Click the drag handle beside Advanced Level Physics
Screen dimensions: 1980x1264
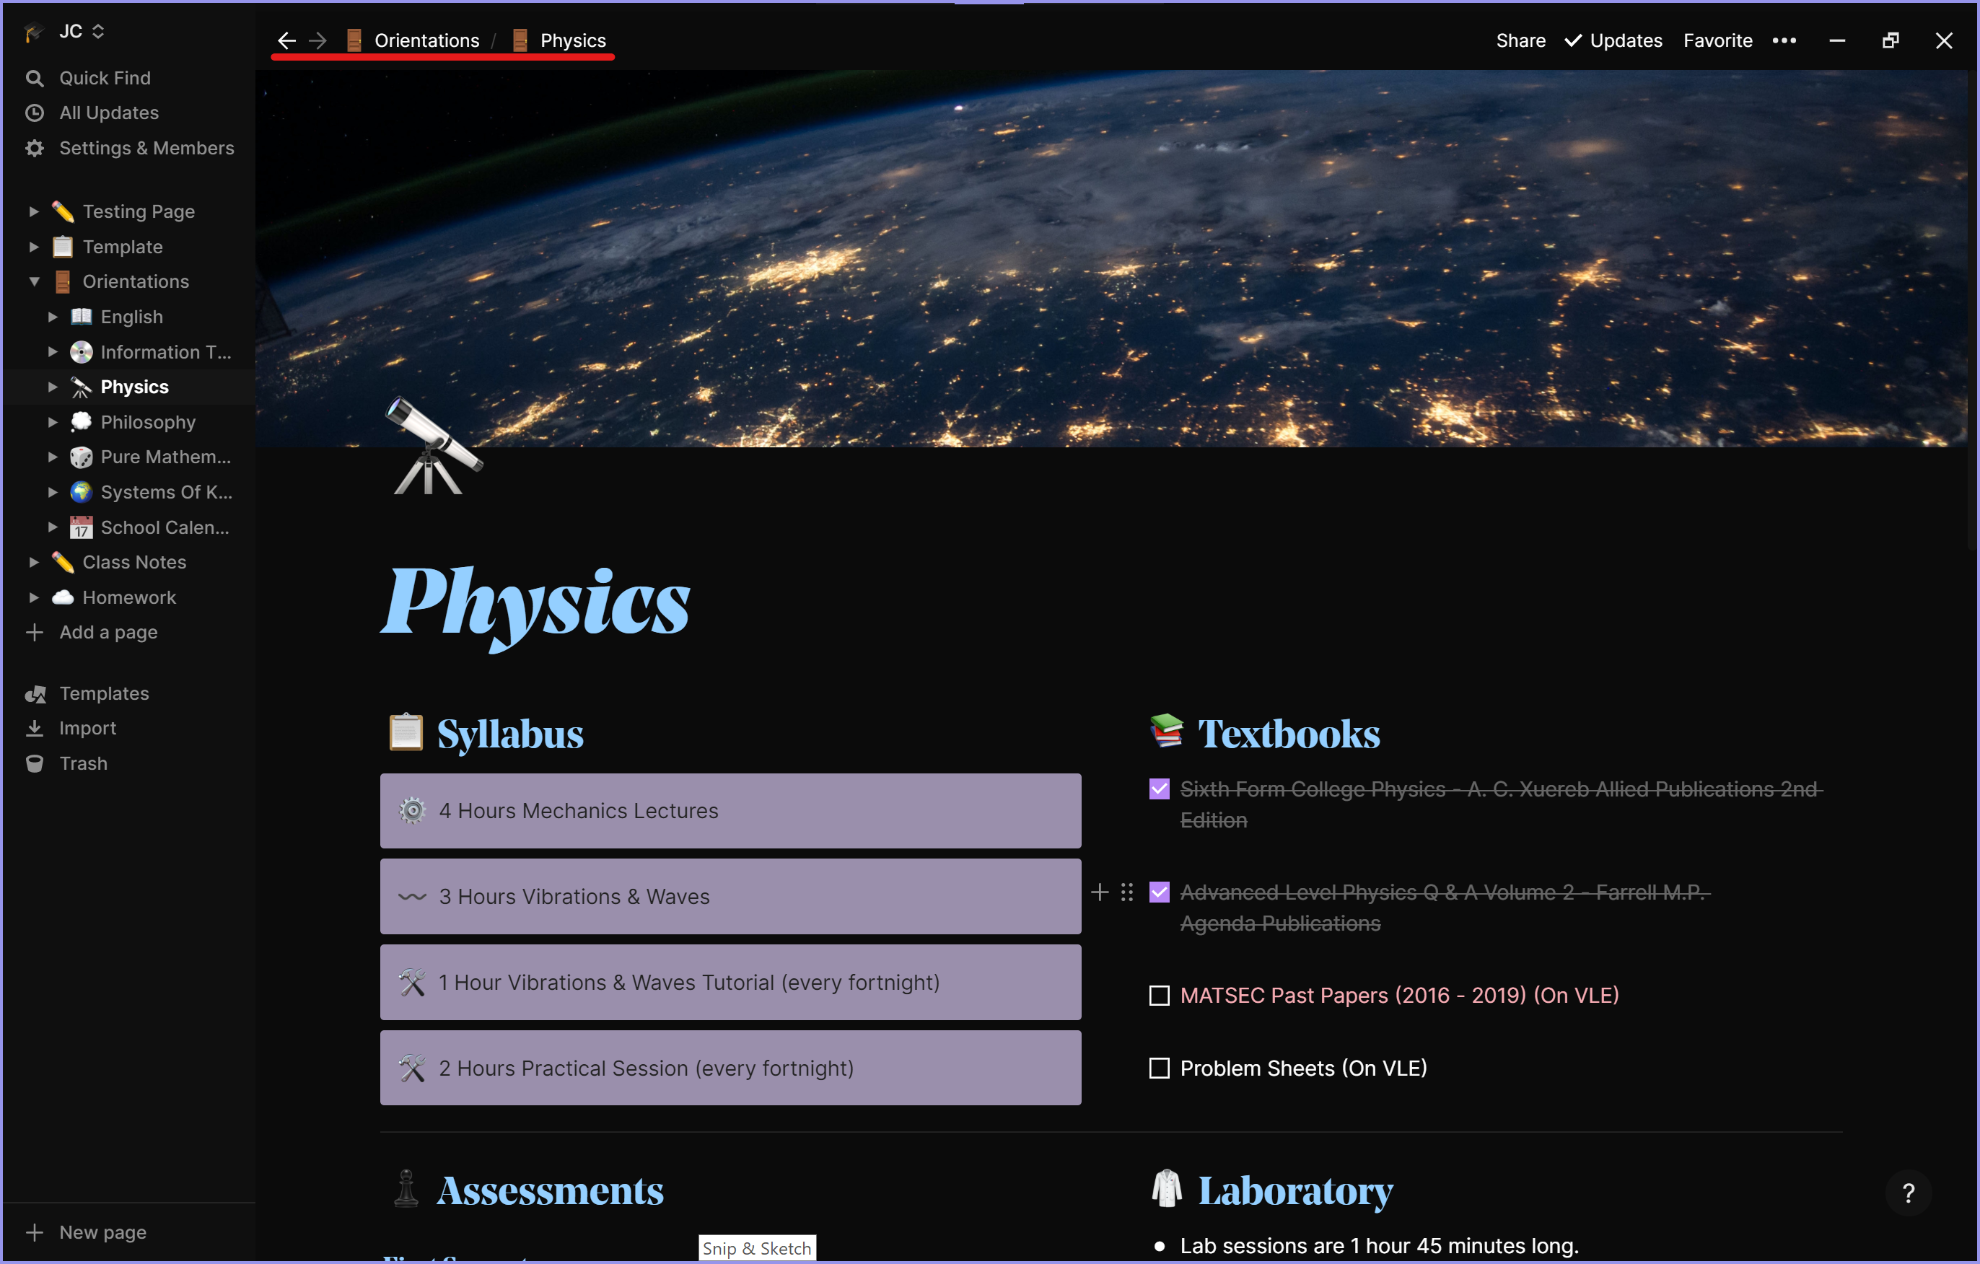tap(1126, 892)
